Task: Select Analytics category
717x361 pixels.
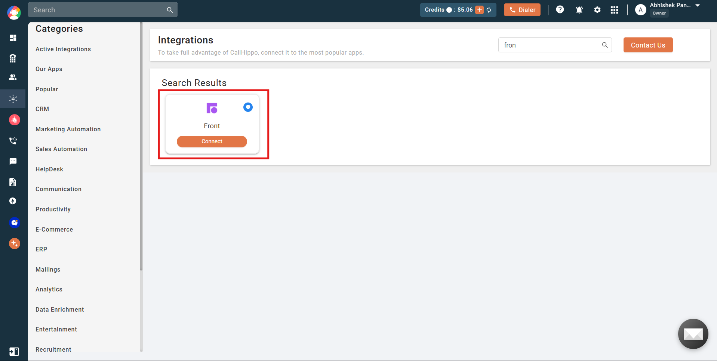Action: click(x=49, y=289)
